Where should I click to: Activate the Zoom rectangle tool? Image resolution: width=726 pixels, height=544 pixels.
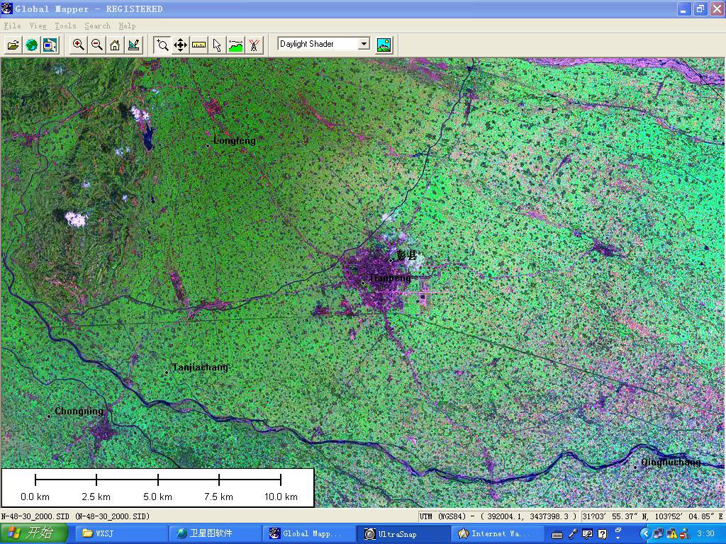pos(162,45)
